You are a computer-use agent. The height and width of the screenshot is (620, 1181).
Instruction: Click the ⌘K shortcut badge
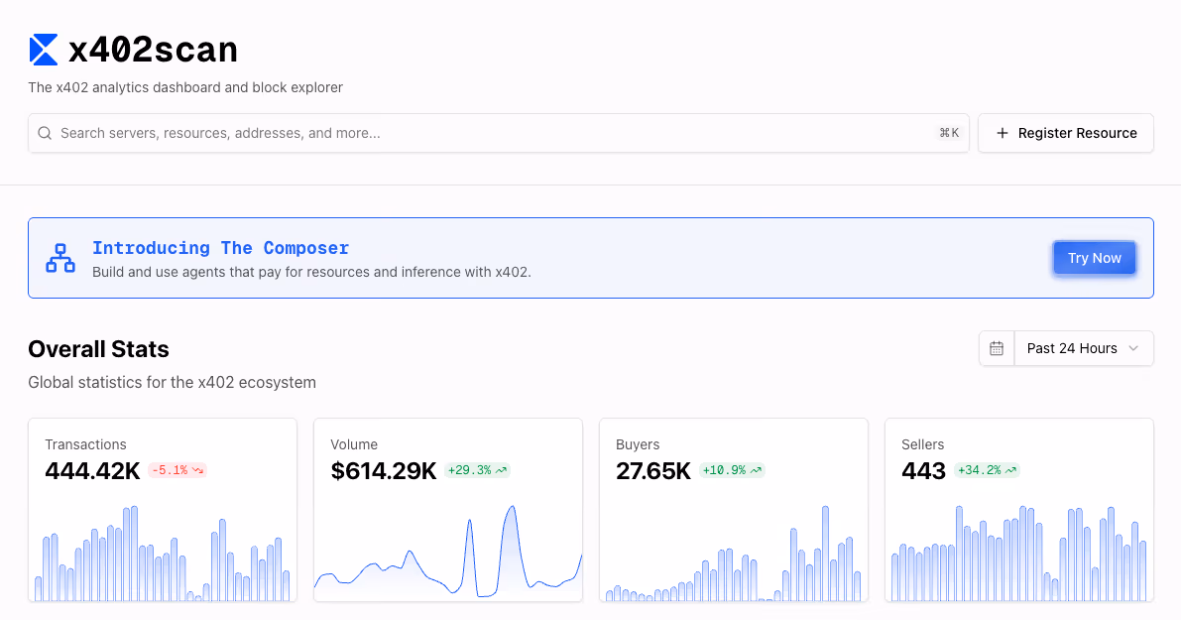(949, 133)
